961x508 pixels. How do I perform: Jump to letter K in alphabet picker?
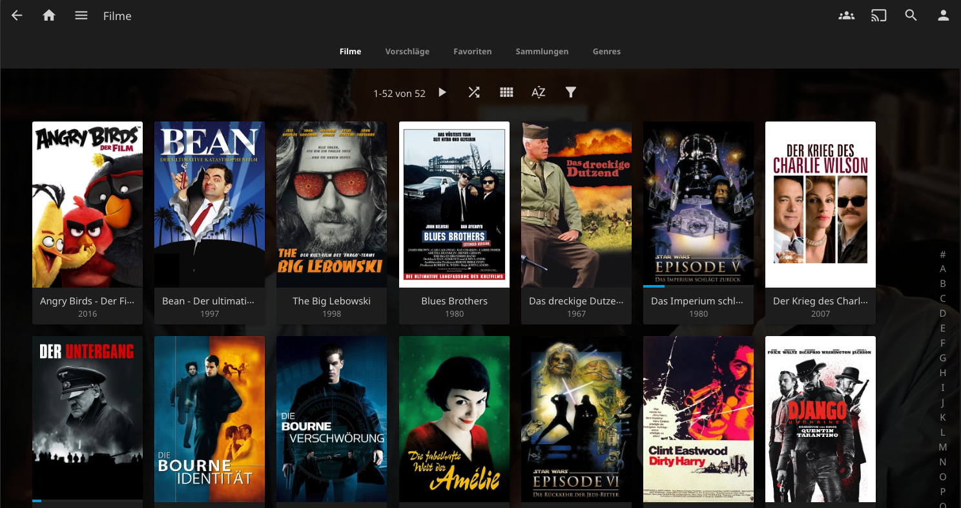pyautogui.click(x=943, y=418)
